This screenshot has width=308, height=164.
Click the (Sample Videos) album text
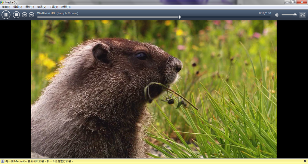(x=67, y=13)
